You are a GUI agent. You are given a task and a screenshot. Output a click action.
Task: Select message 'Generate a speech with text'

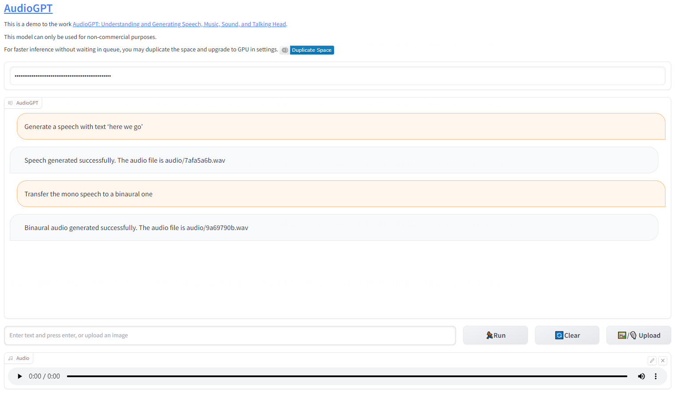[341, 127]
